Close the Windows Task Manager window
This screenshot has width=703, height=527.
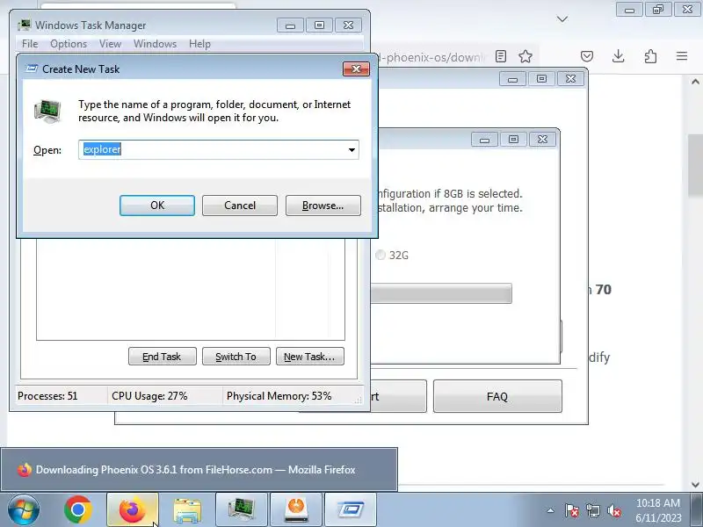[x=348, y=25]
